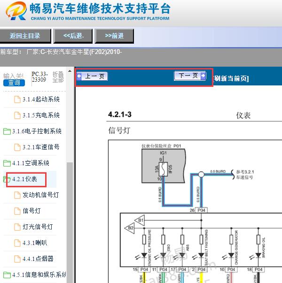Viewport: 282px width, 283px height.
Task: Click page icon beside 灯光信号灯
Action: click(x=17, y=227)
